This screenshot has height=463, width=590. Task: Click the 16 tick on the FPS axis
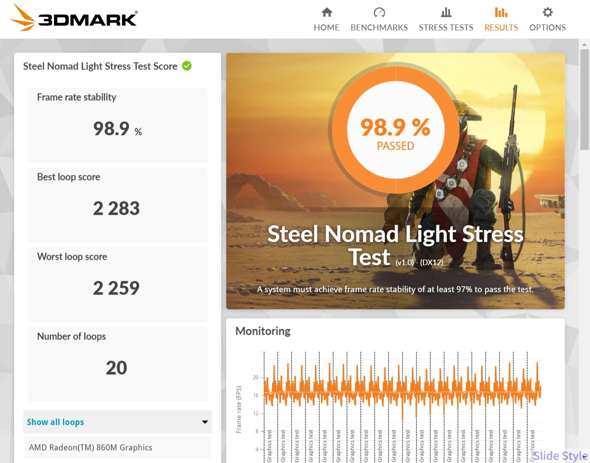256,395
